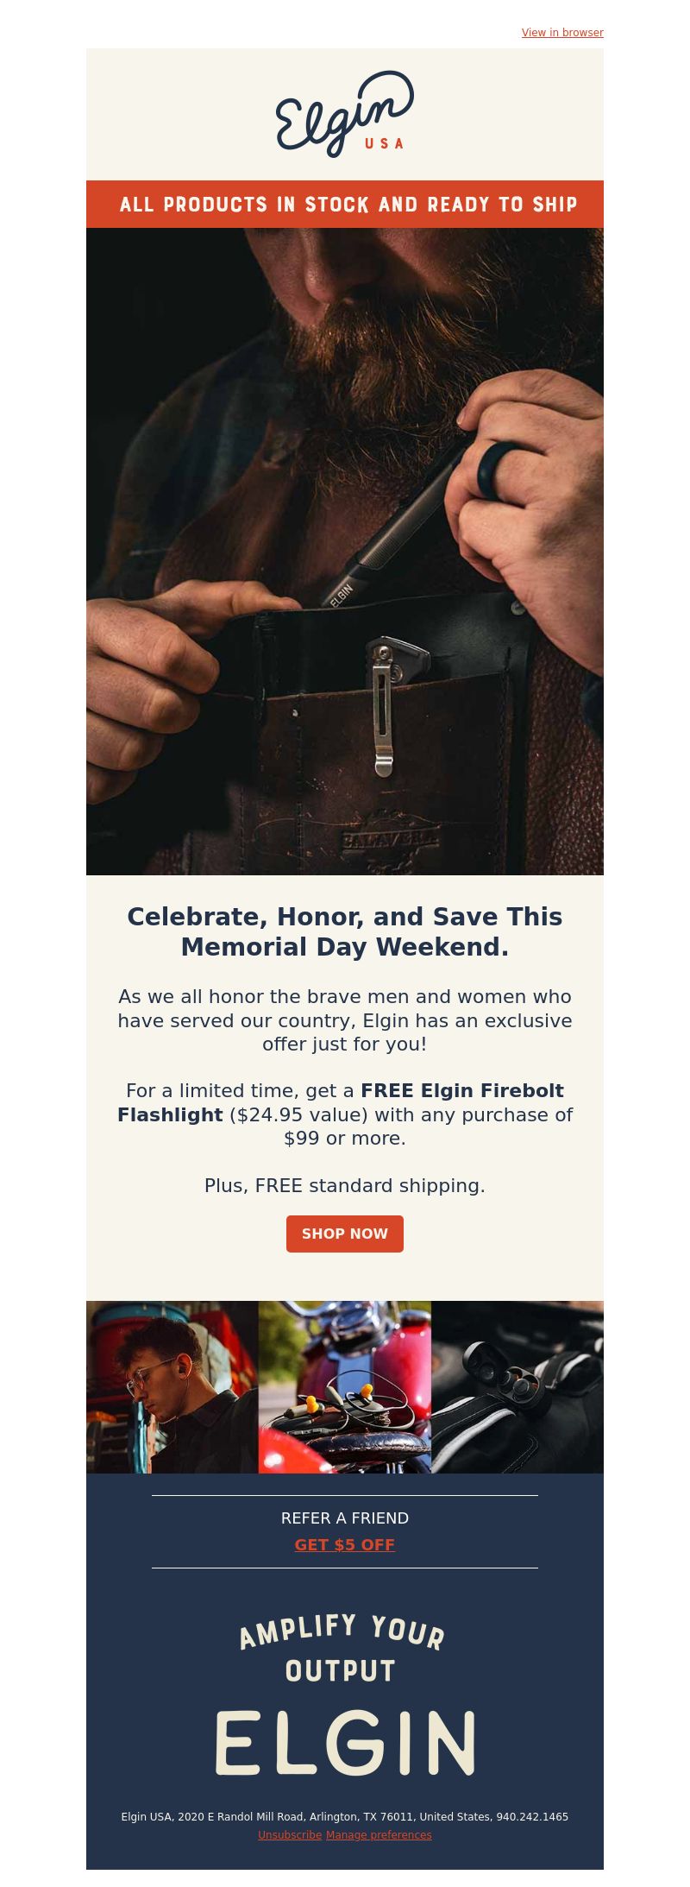Click the Elgin USA footer address line

coord(345,1817)
